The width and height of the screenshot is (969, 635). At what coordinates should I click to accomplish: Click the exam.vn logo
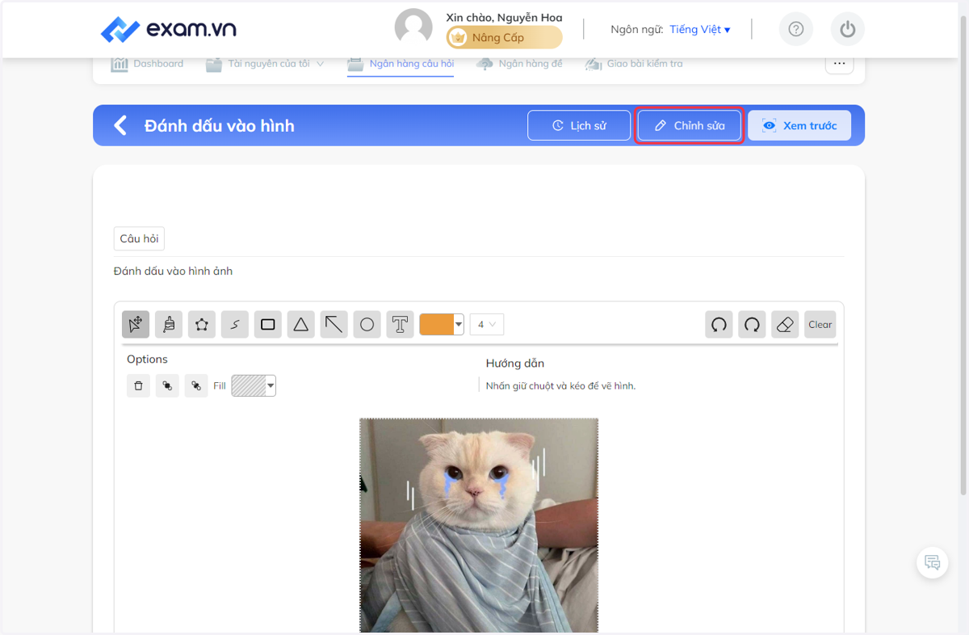[x=168, y=30]
